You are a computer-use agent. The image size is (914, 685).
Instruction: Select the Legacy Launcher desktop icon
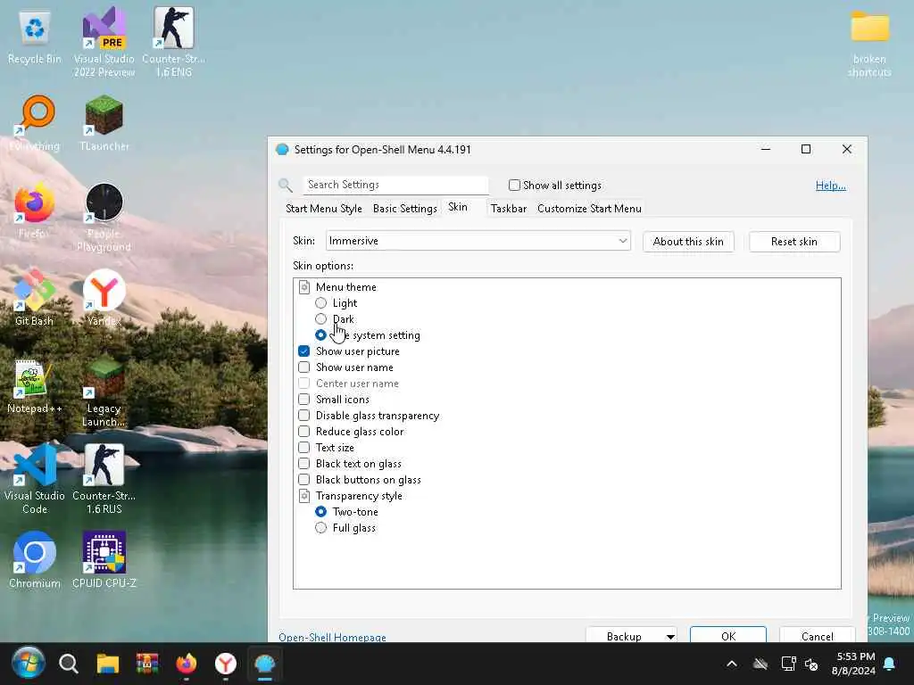click(x=104, y=392)
